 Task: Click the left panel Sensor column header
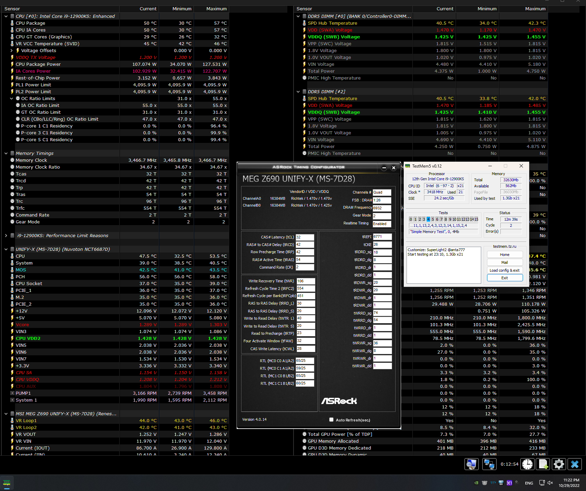(60, 9)
